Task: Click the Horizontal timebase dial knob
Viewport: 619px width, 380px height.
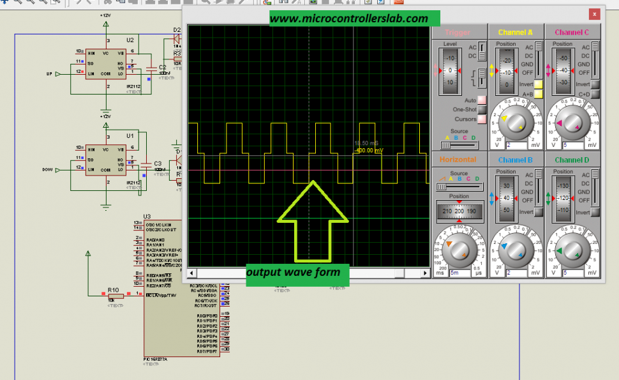Action: (459, 250)
